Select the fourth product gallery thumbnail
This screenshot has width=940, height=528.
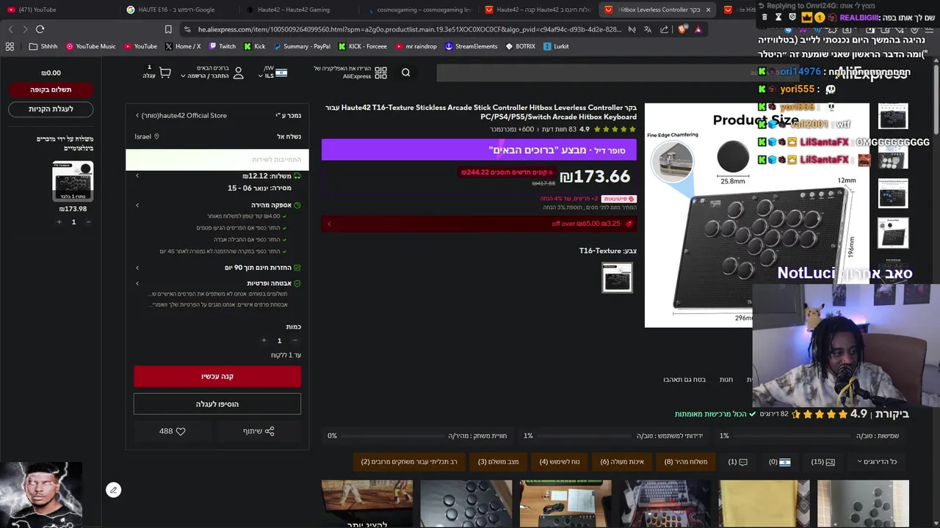pyautogui.click(x=893, y=233)
